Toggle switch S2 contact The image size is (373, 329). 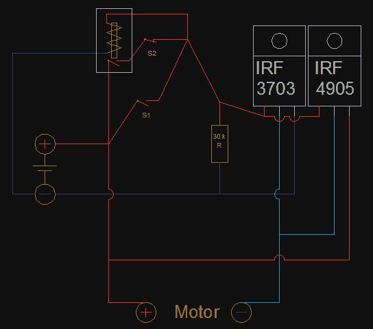point(150,41)
